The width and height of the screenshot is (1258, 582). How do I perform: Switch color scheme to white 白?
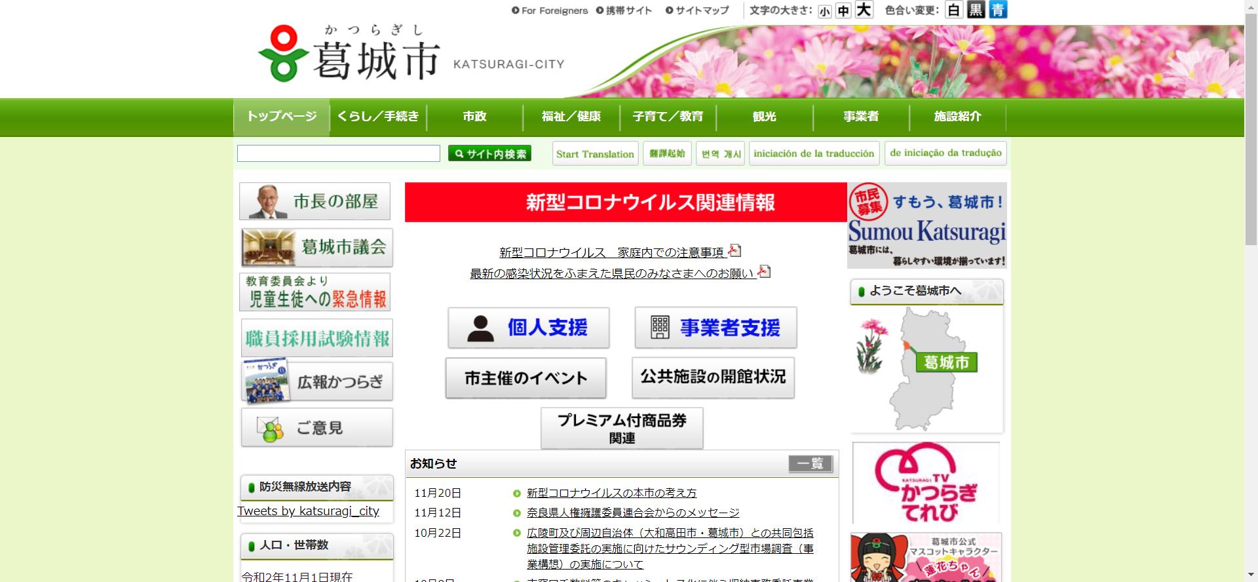(954, 10)
